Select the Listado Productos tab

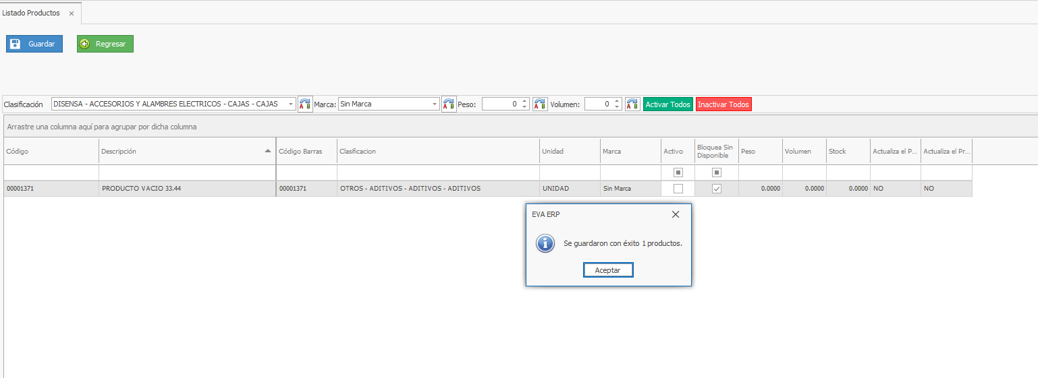[x=32, y=13]
